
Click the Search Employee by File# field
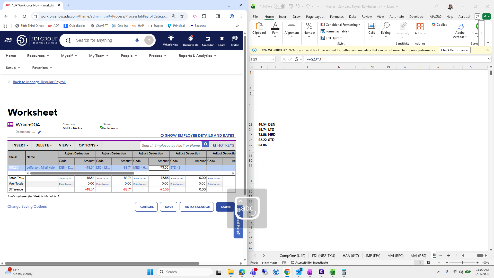[171, 145]
